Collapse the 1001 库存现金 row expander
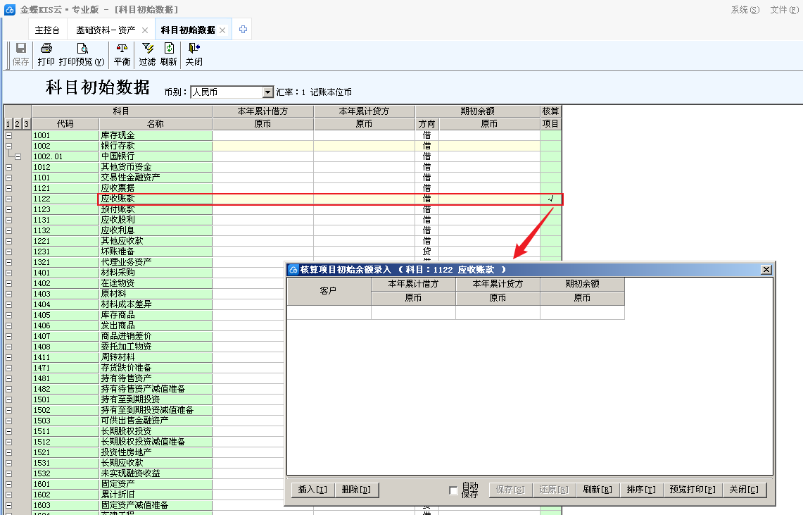 pyautogui.click(x=9, y=135)
